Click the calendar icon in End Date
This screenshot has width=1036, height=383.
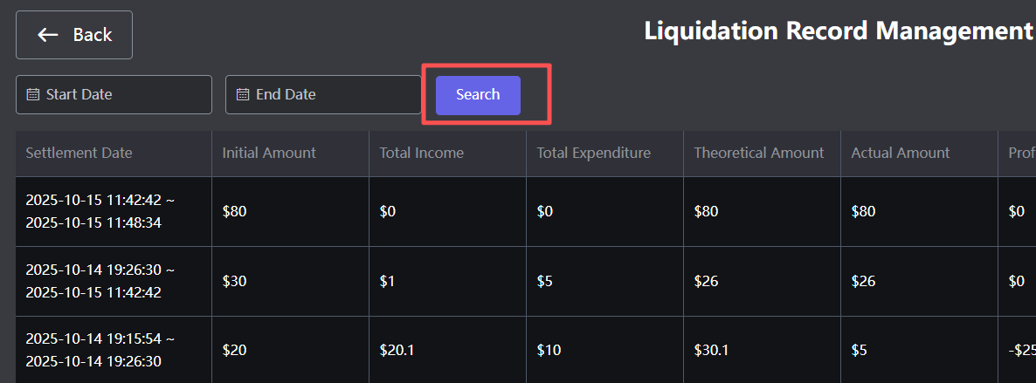(243, 94)
